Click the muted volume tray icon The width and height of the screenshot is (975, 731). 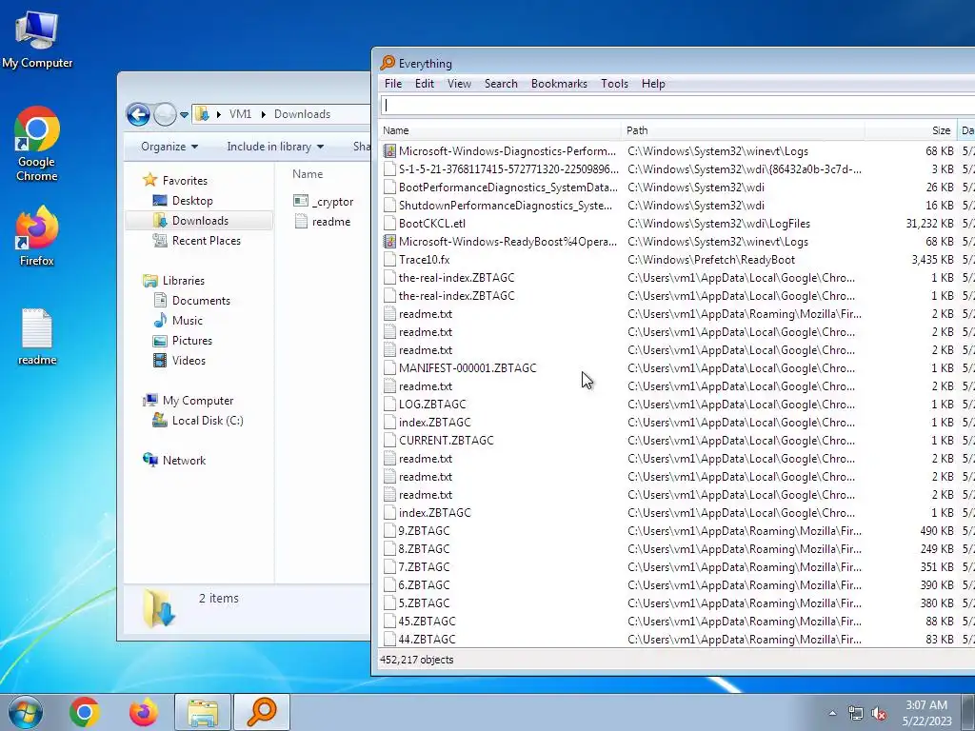[x=879, y=714]
